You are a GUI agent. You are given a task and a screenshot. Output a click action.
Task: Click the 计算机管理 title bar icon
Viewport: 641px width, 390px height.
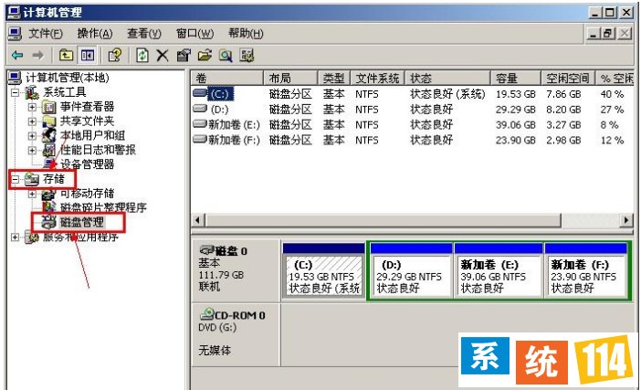point(14,12)
